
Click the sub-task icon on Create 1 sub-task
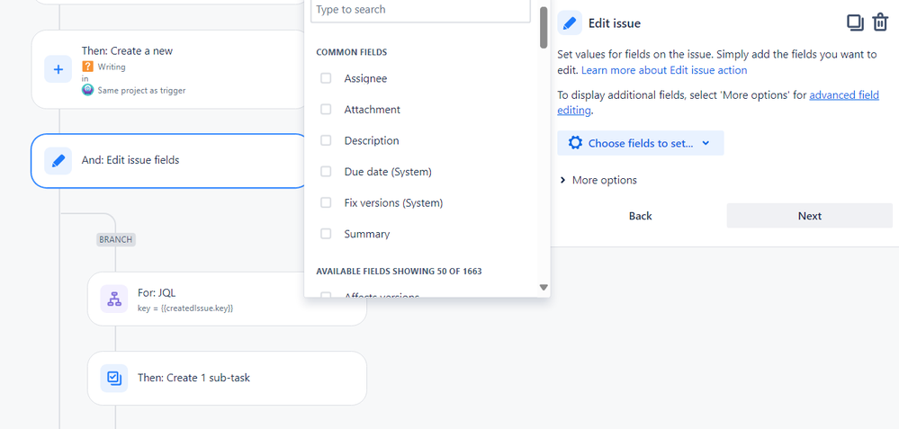(x=114, y=378)
